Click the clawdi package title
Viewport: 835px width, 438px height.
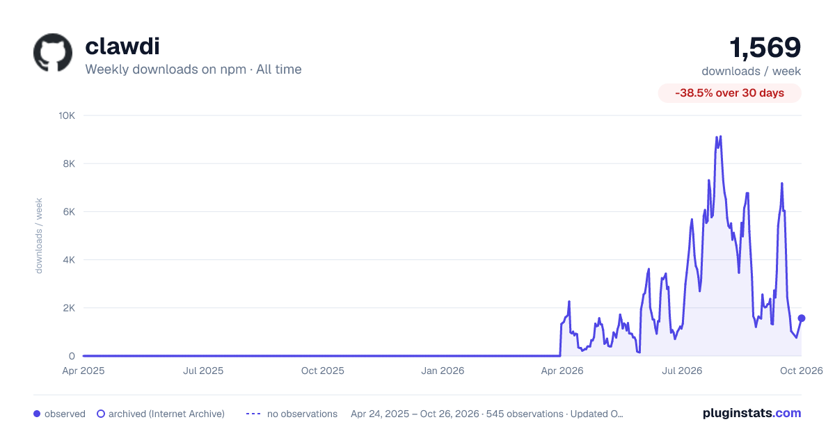(122, 46)
